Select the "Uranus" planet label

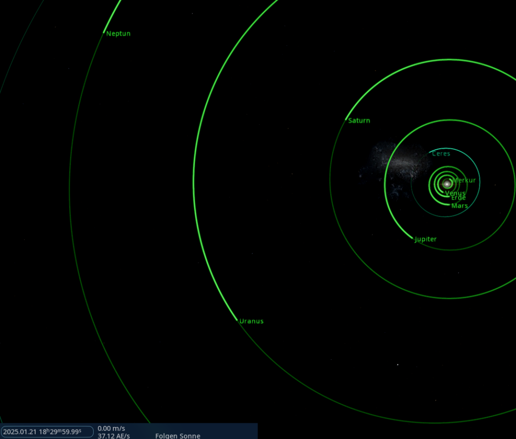pyautogui.click(x=251, y=321)
